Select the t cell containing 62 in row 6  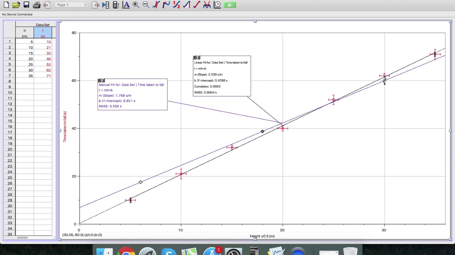[43, 70]
